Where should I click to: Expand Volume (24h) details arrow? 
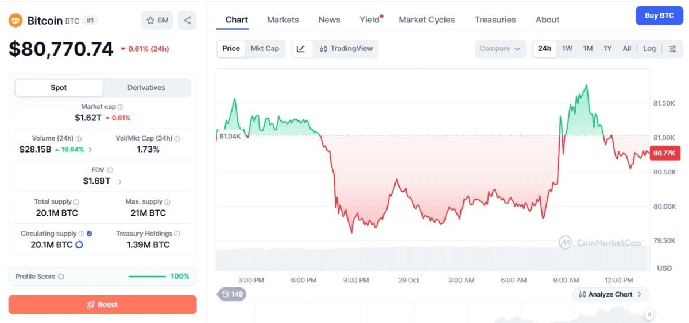click(x=90, y=150)
